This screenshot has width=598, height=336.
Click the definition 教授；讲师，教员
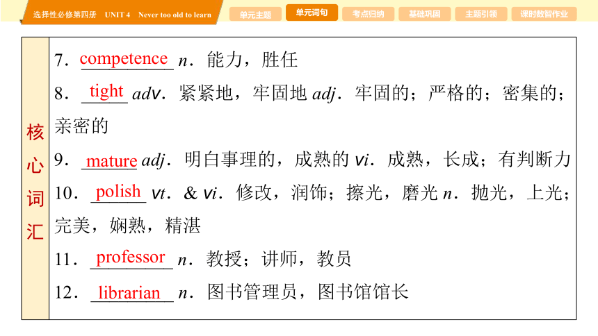pyautogui.click(x=279, y=259)
